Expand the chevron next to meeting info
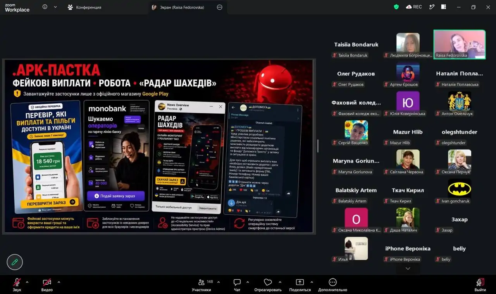 [x=55, y=7]
